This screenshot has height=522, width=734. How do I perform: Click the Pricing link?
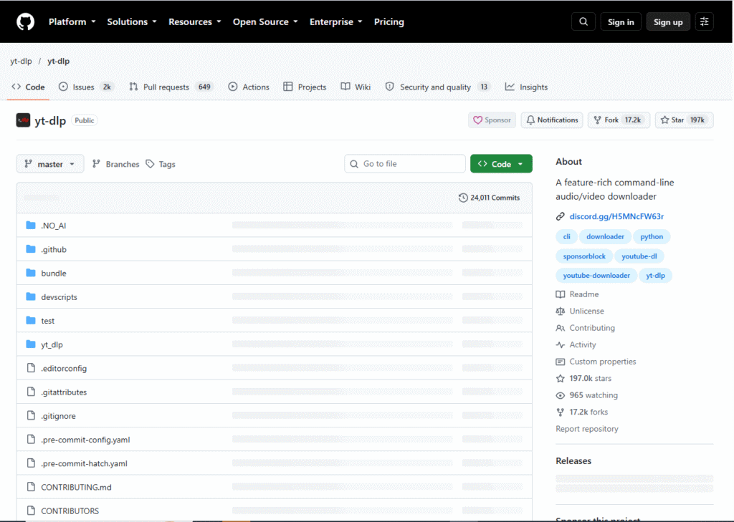point(389,22)
